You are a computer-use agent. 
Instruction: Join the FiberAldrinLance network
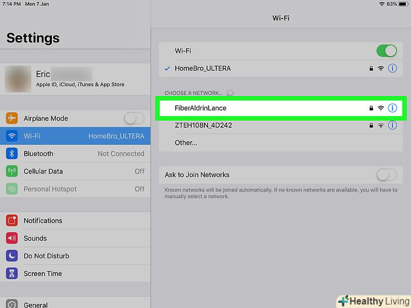coord(281,108)
